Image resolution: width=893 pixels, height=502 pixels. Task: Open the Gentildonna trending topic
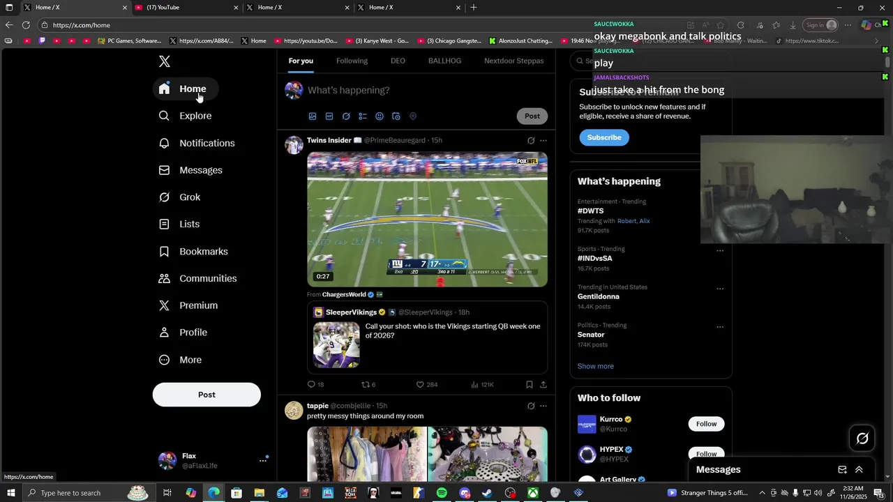coord(599,296)
